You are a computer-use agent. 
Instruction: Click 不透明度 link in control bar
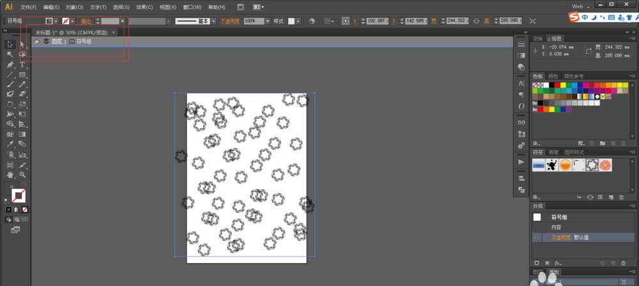231,21
